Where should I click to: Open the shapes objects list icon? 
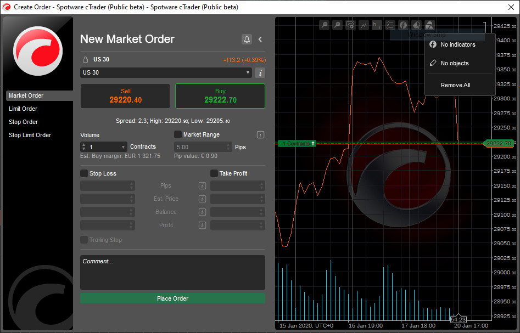click(x=429, y=25)
